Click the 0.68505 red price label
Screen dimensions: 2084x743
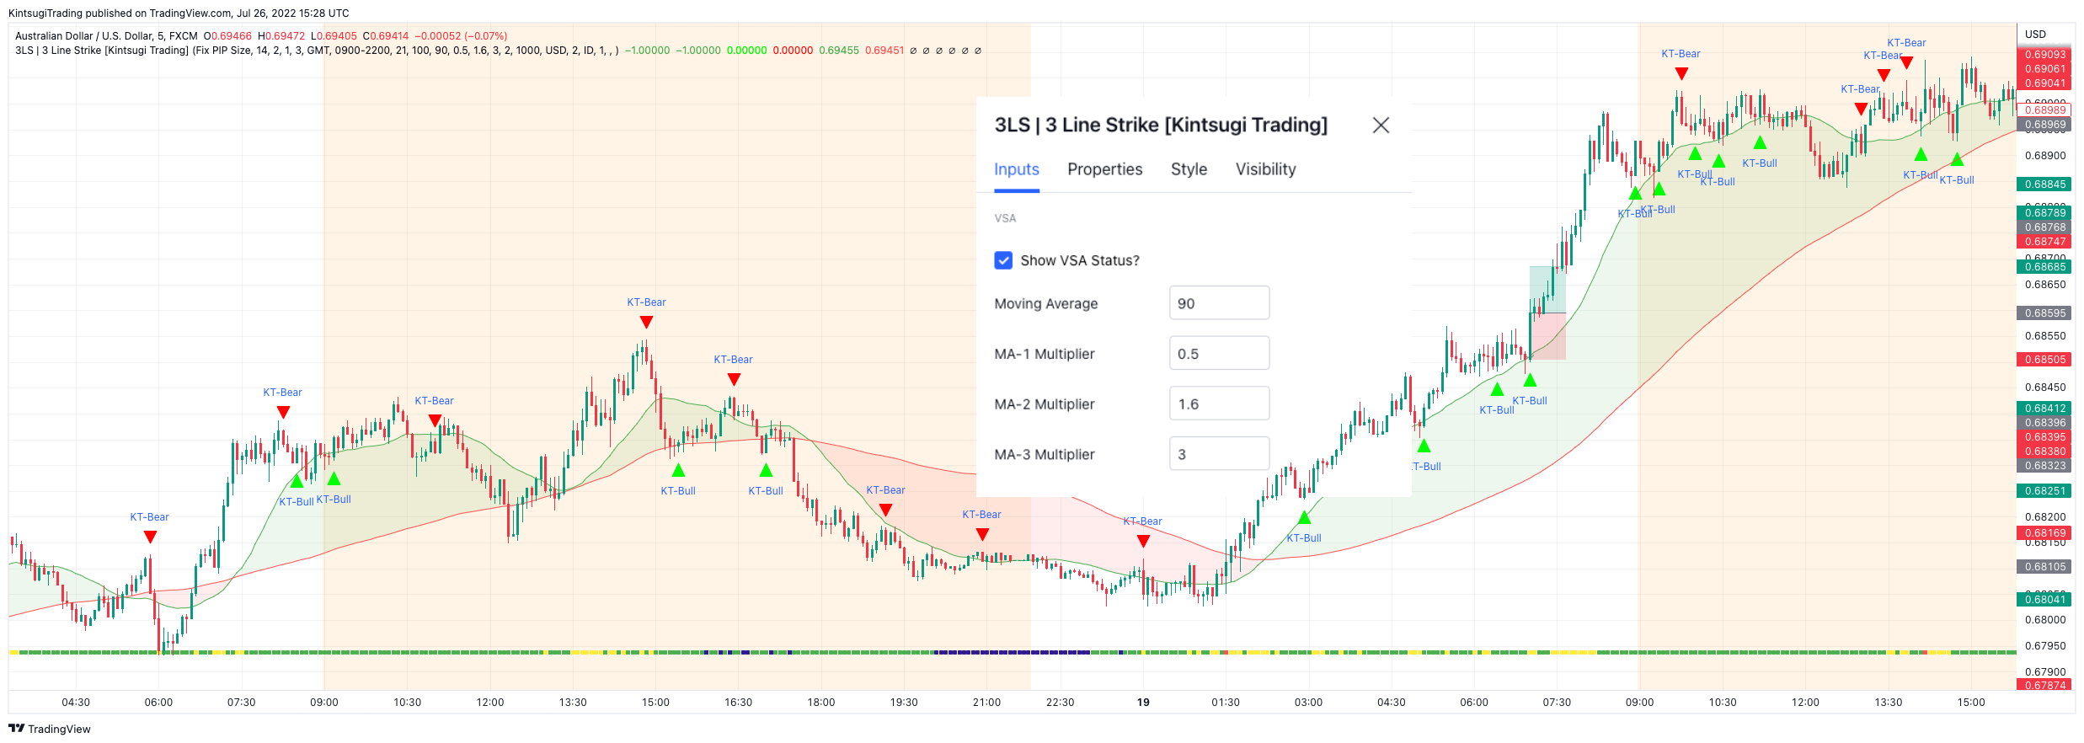2045,360
